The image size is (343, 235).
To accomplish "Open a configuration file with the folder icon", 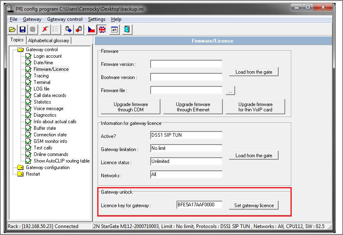I will click(12, 29).
